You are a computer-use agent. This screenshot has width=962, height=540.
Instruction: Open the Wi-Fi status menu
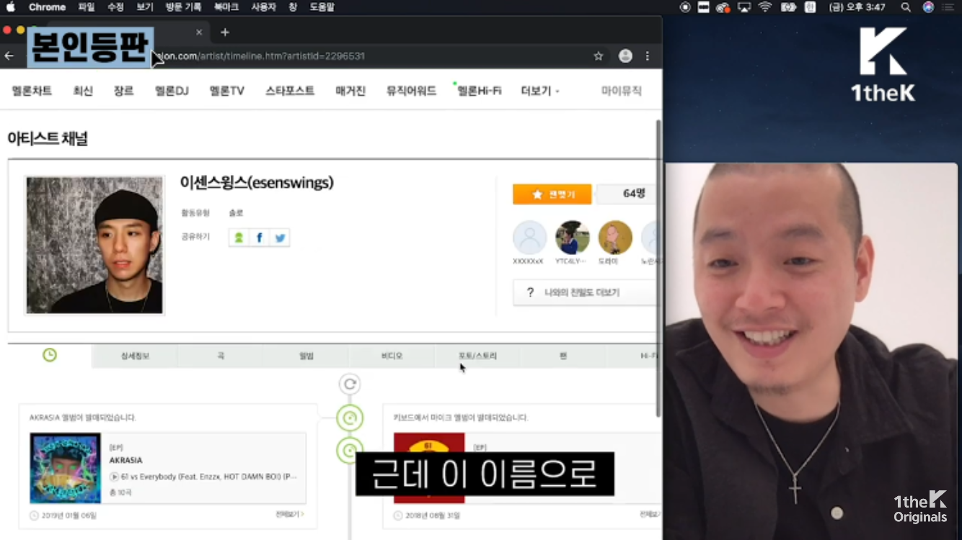point(765,7)
